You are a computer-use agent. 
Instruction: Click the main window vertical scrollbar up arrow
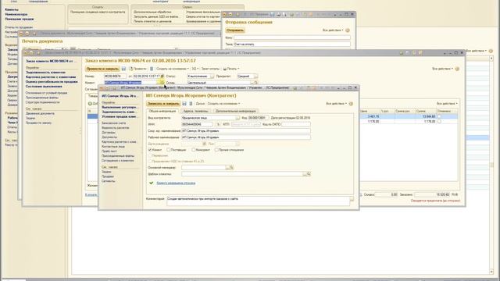(491, 59)
